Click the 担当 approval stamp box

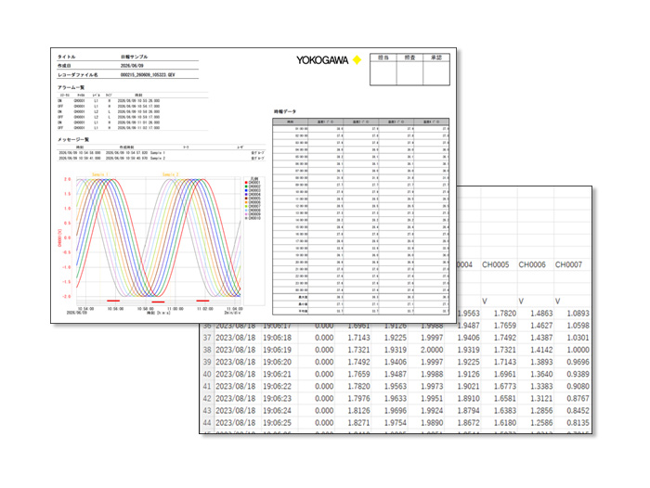click(383, 70)
